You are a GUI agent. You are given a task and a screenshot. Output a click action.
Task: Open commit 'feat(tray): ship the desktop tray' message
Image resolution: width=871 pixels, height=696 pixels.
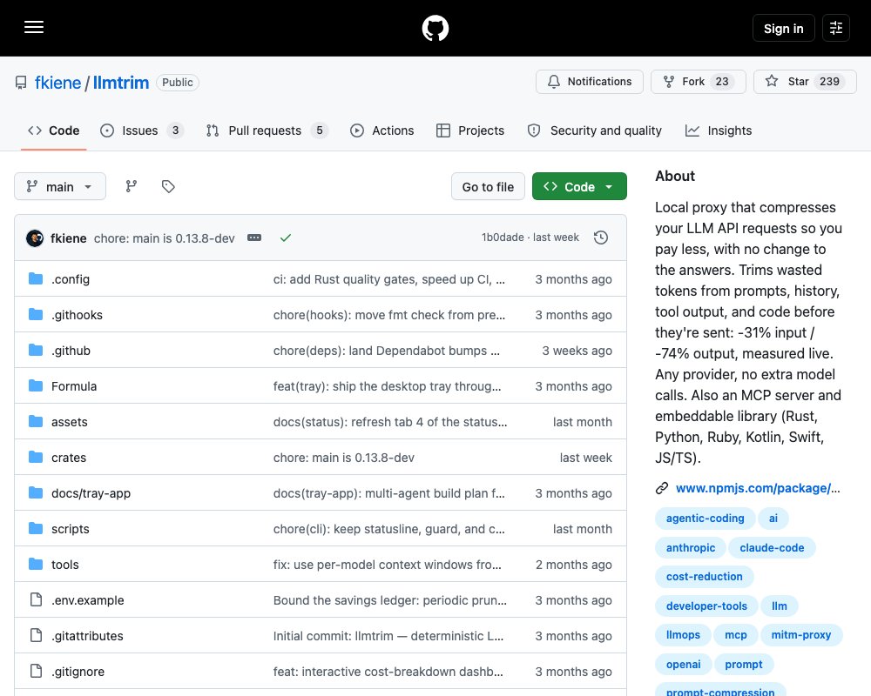point(388,386)
